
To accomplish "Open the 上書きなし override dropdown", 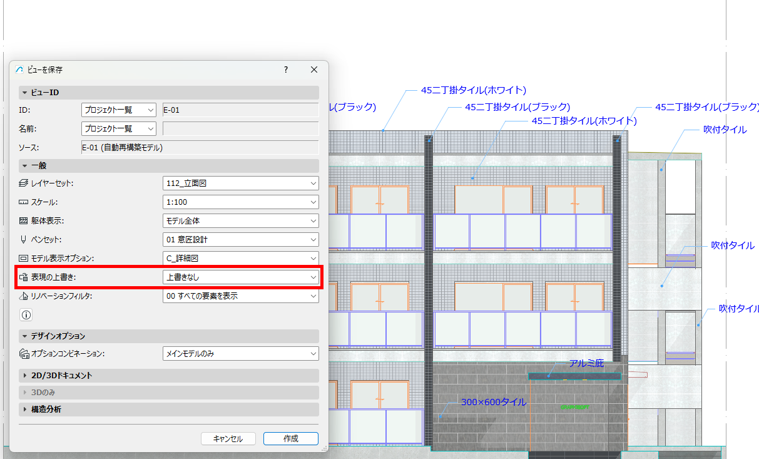I will (240, 277).
